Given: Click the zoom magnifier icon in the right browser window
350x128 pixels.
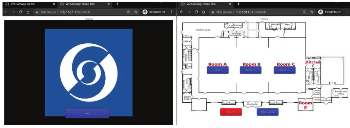Looking at the screenshot, I should (304, 12).
